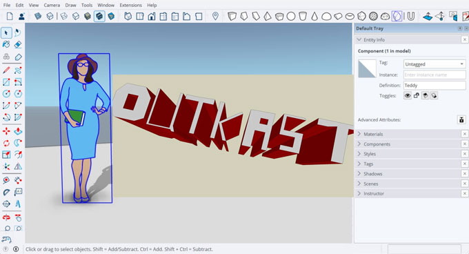The width and height of the screenshot is (469, 254).
Task: Open the Extensions menu
Action: coord(131,5)
